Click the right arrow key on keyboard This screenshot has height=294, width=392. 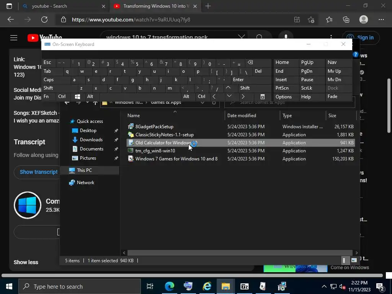point(243,96)
